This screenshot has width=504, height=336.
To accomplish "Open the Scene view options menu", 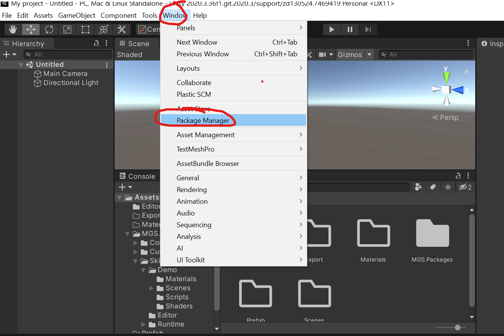I will [468, 43].
